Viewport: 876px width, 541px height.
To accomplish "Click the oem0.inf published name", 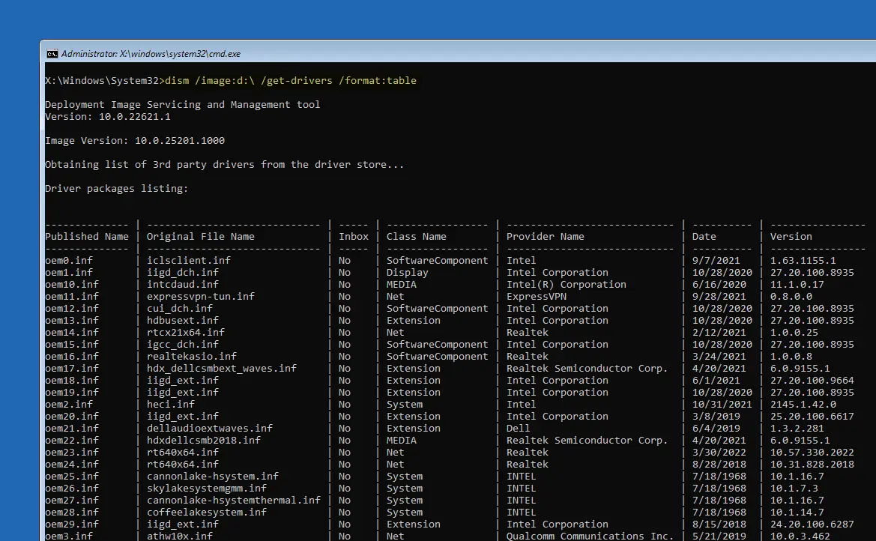I will click(69, 261).
